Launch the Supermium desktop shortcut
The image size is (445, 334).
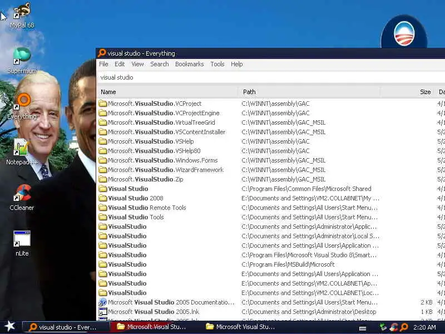(22, 61)
